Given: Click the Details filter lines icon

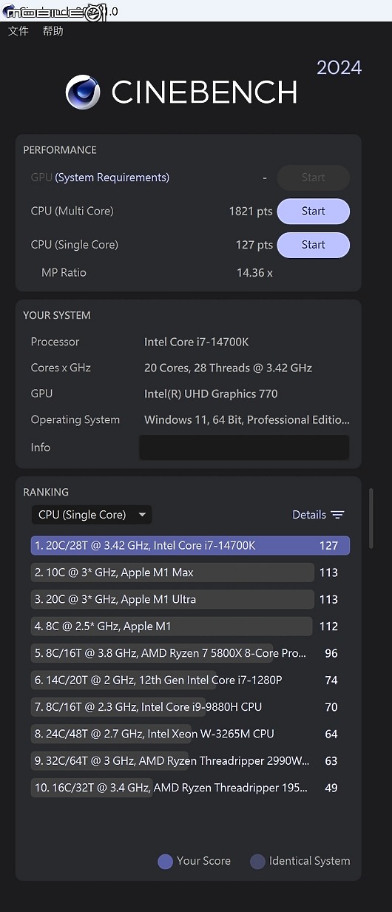Looking at the screenshot, I should coord(337,515).
